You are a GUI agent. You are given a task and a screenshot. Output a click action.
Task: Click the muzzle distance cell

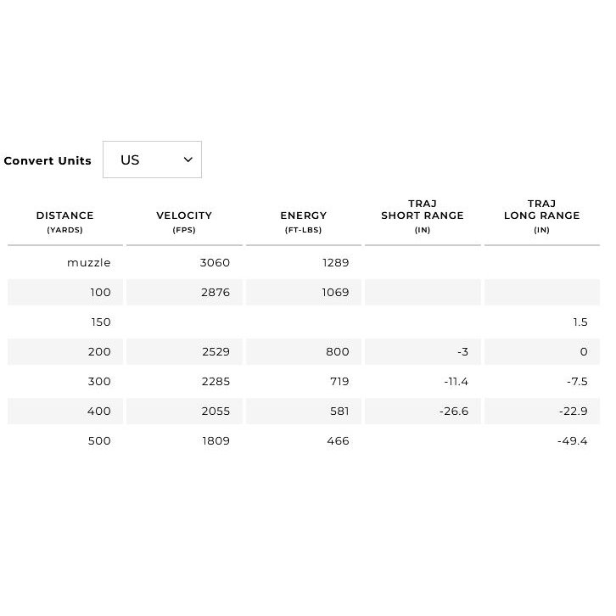[89, 262]
